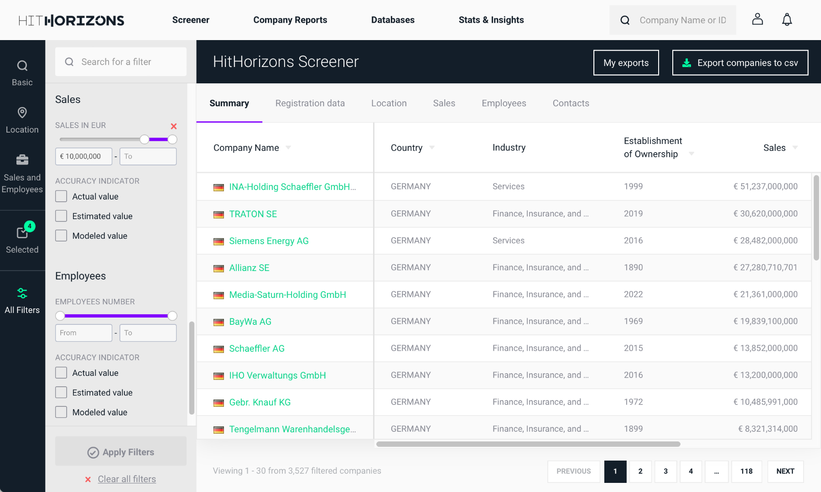Click the Germany flag next to TRATON SE

pos(219,215)
